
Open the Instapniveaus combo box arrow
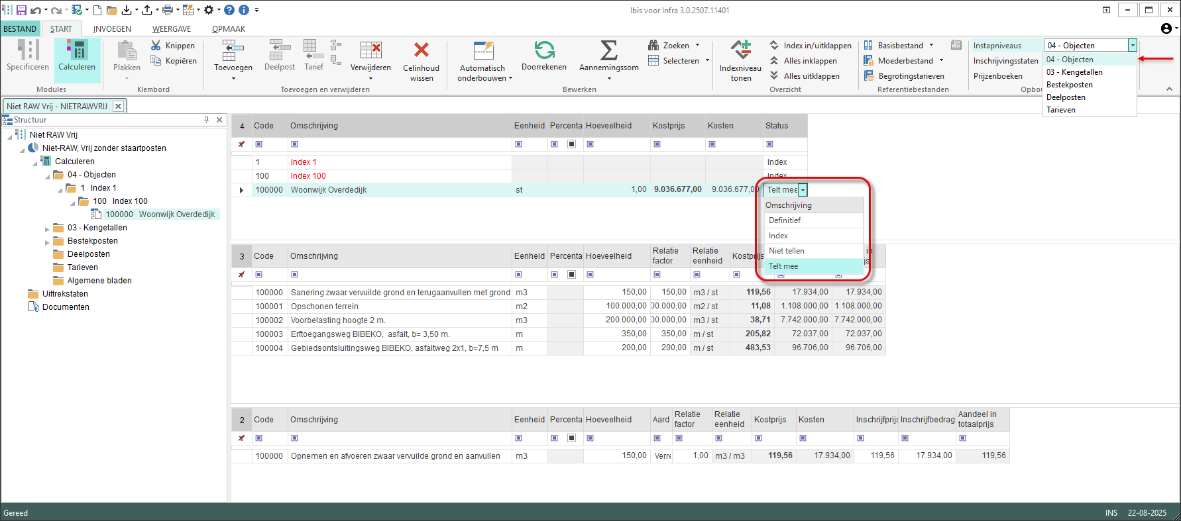(x=1133, y=46)
